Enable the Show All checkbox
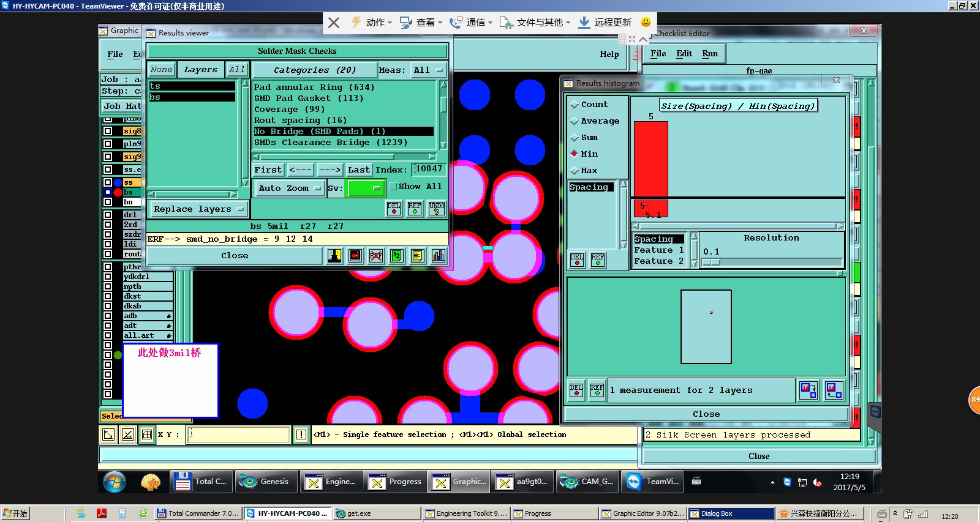The width and height of the screenshot is (980, 522). [393, 187]
